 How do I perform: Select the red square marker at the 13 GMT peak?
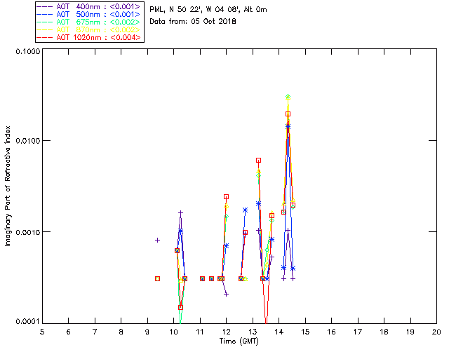pos(259,161)
